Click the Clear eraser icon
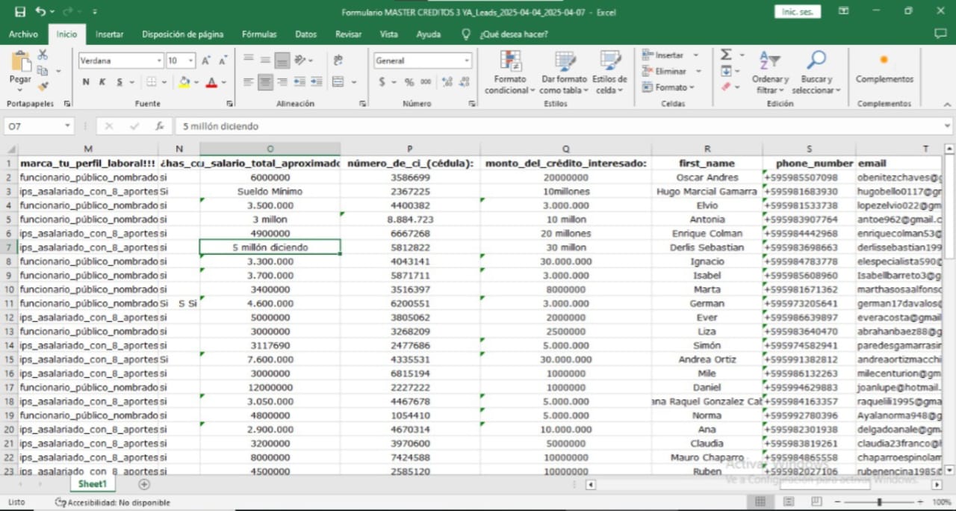 click(x=726, y=87)
